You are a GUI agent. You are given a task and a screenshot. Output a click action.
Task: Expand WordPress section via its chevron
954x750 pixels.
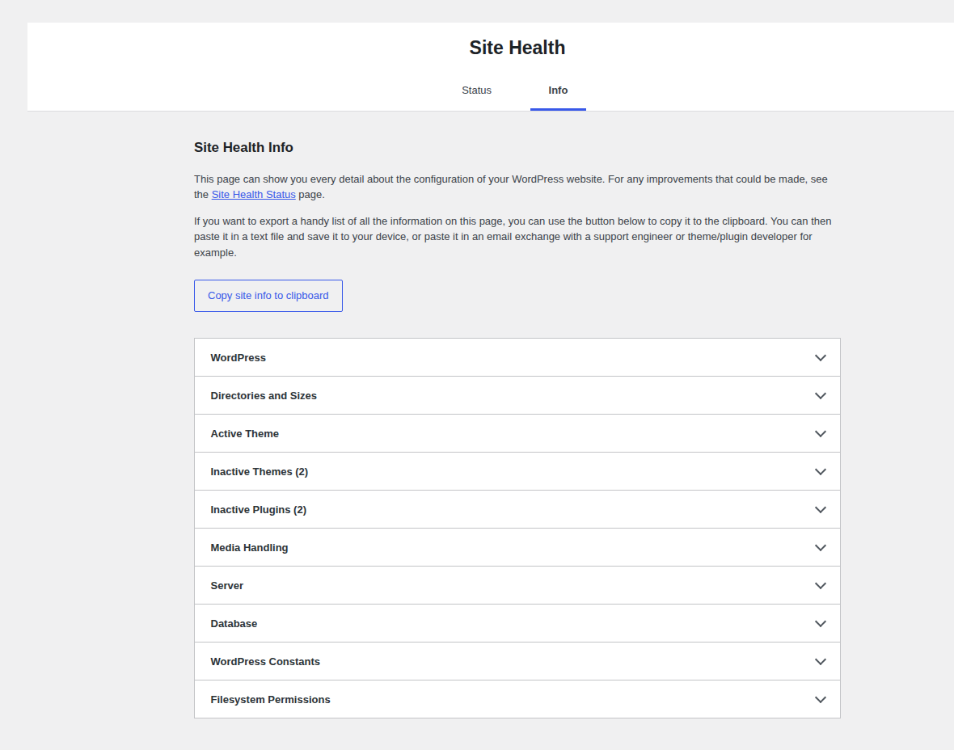[x=820, y=358]
